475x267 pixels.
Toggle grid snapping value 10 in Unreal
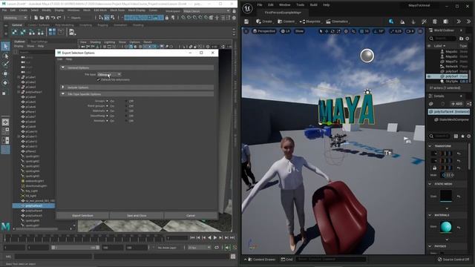click(364, 31)
